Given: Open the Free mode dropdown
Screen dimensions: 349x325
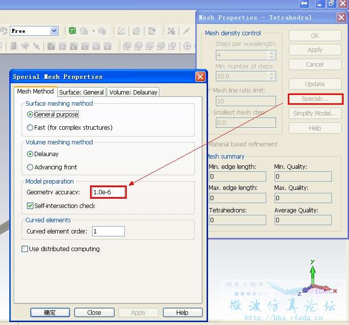Looking at the screenshot, I should coord(54,31).
